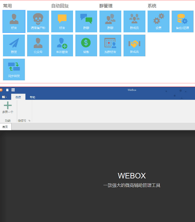Click the 微信号 ribbon group label

(x=22, y=121)
